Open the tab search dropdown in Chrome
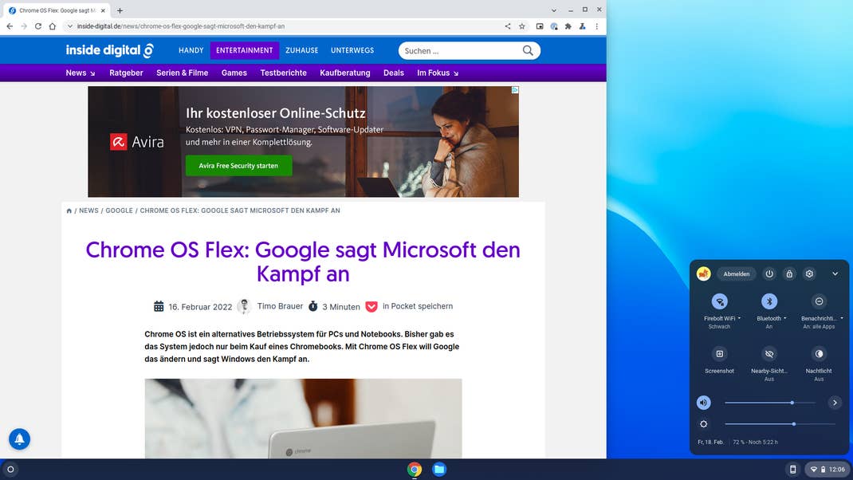This screenshot has height=480, width=853. tap(554, 10)
